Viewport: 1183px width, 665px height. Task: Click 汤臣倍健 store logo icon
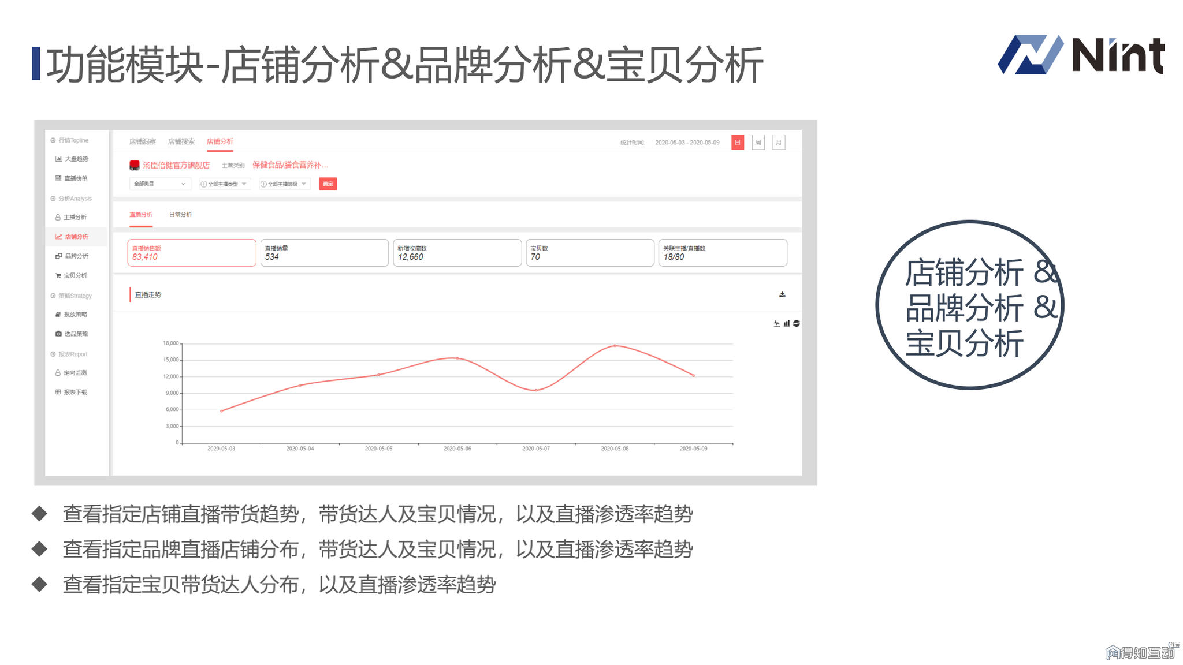[135, 166]
